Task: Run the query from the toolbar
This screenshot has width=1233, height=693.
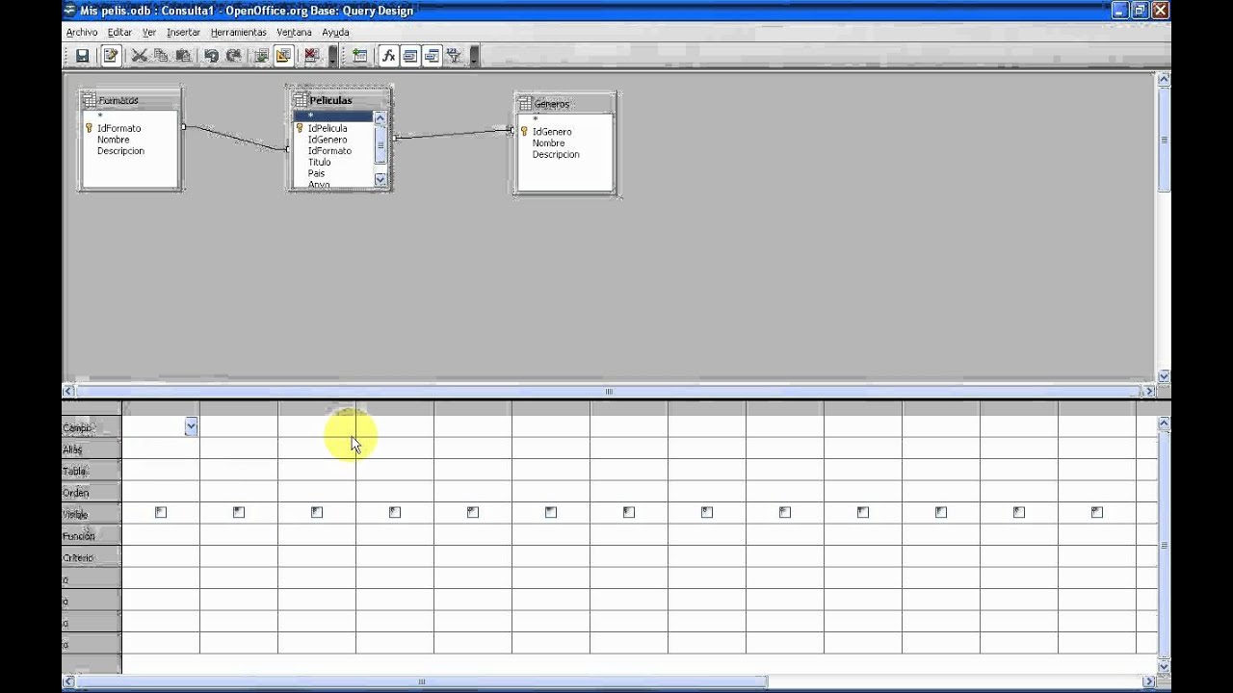Action: tap(261, 56)
